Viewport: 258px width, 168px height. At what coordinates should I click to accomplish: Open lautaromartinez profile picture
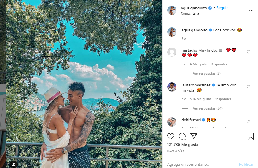[x=172, y=87]
